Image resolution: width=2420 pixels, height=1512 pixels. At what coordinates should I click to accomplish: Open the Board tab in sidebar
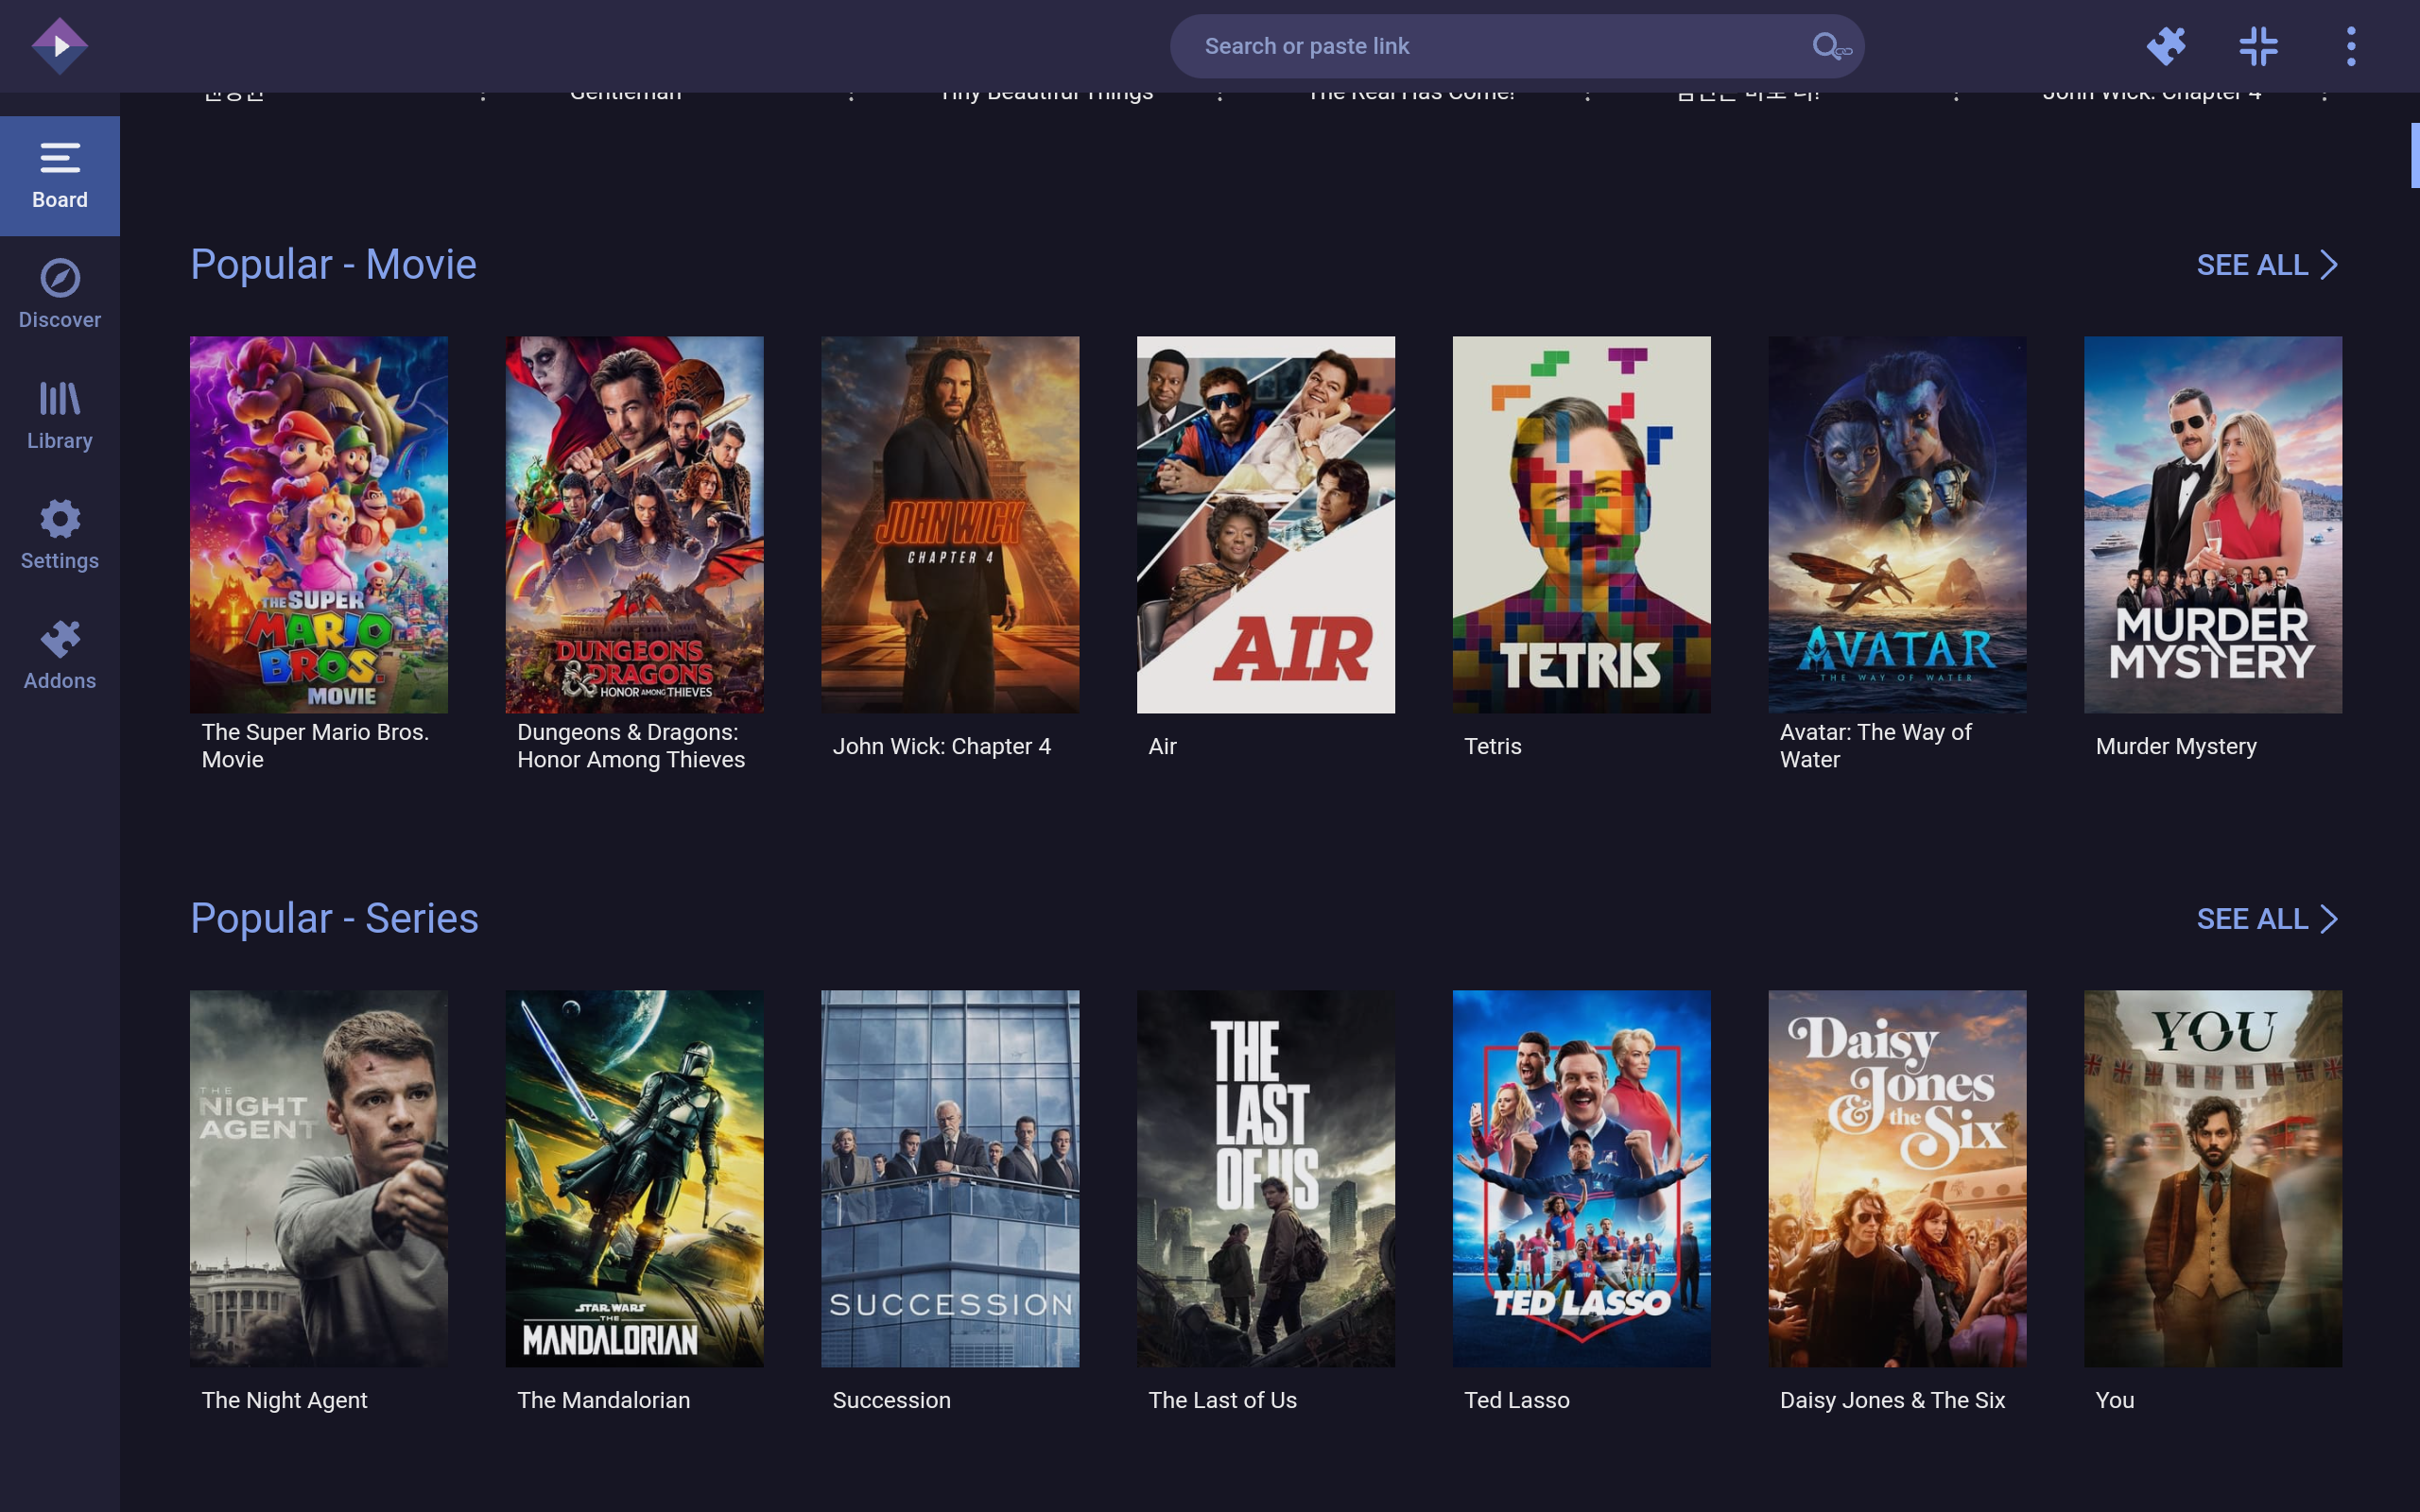coord(60,176)
